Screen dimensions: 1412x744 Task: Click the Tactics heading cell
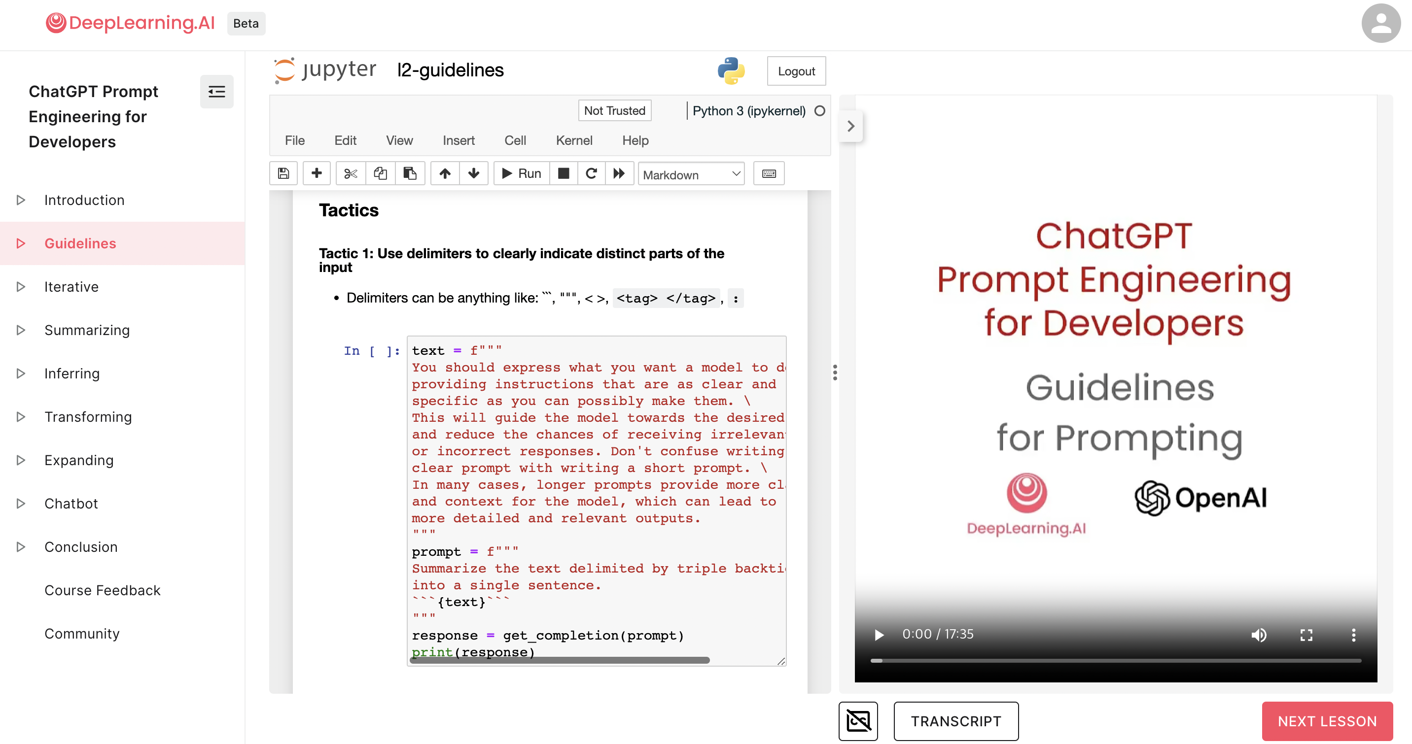coord(349,210)
